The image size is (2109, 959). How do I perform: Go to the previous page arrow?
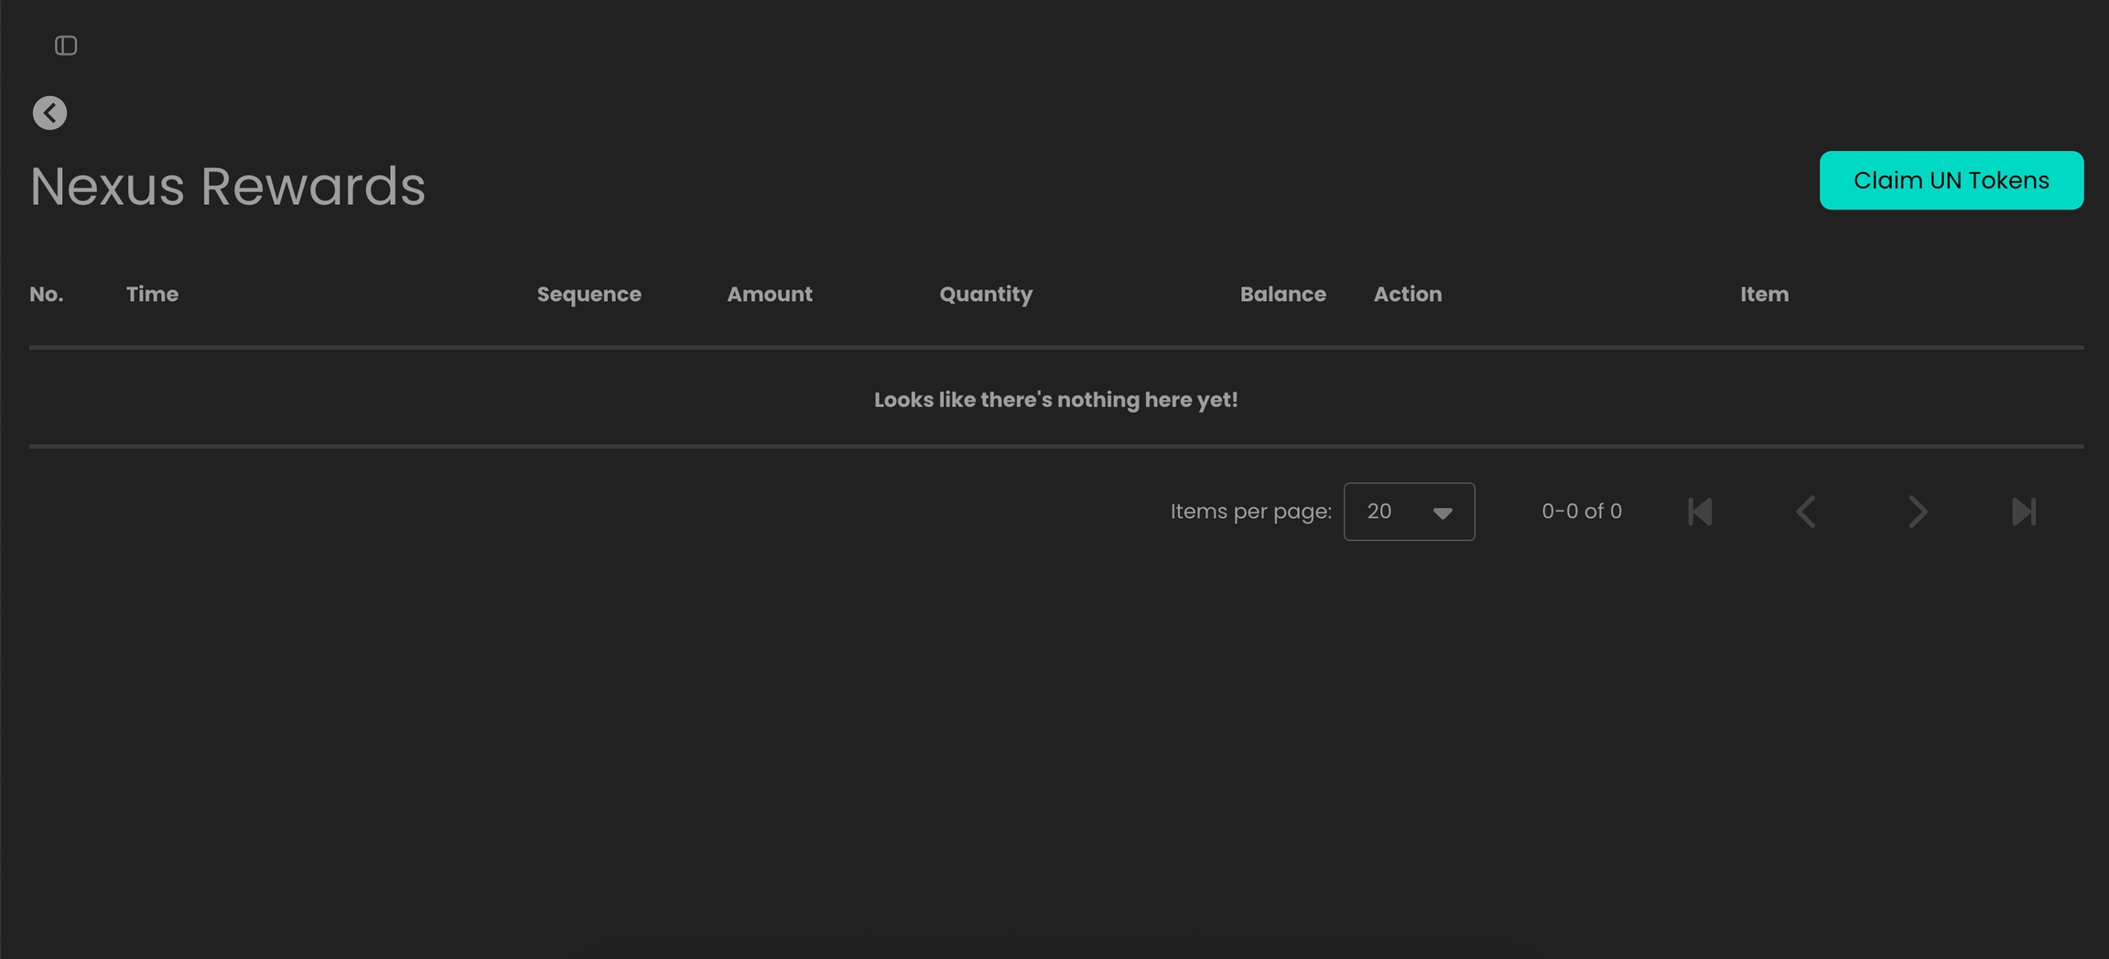pyautogui.click(x=1807, y=512)
